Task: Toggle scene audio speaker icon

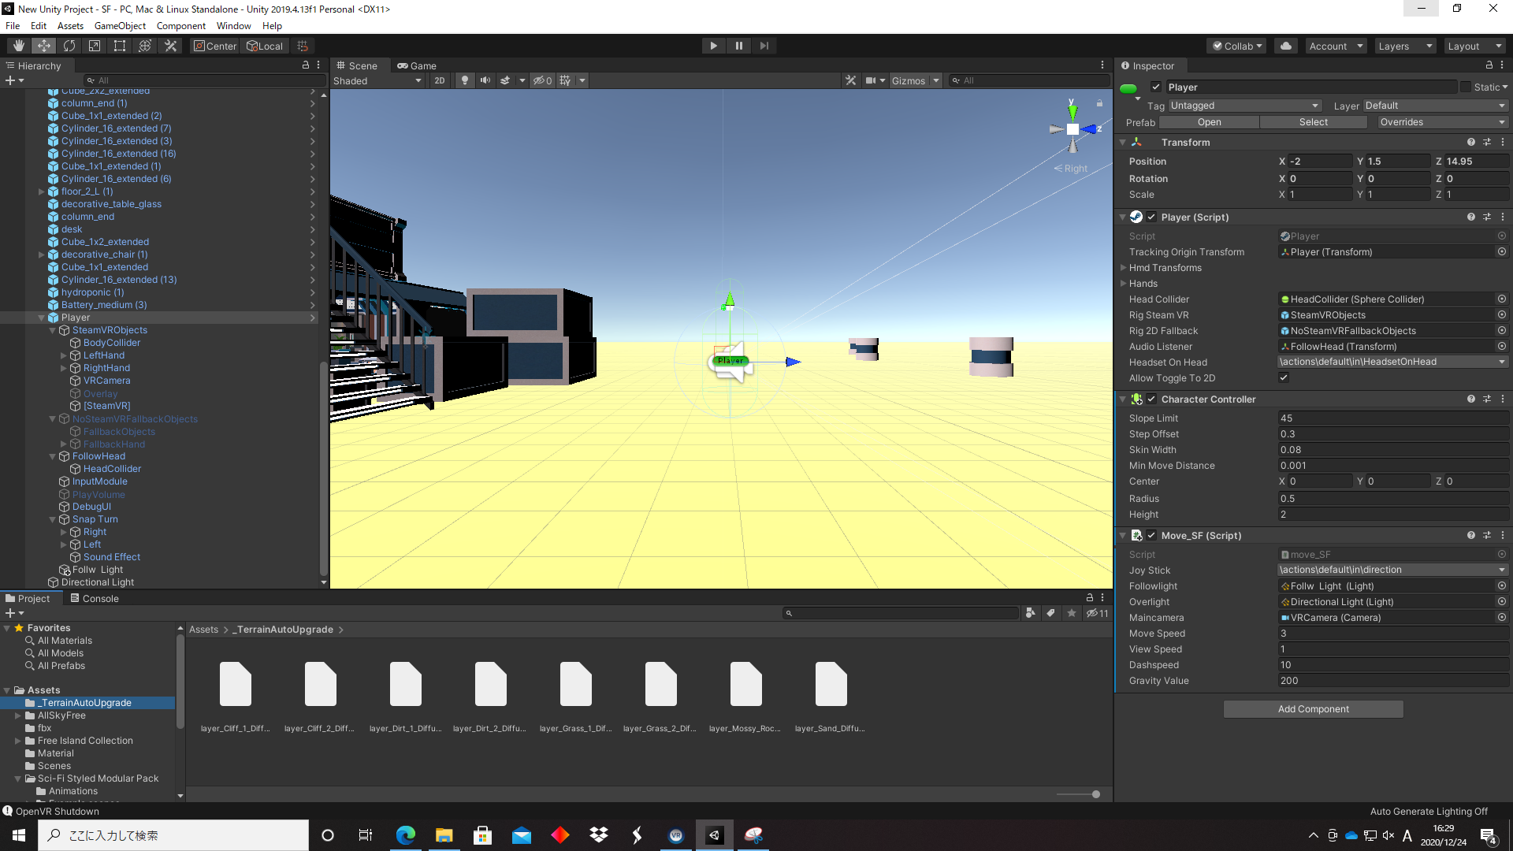Action: 485,80
